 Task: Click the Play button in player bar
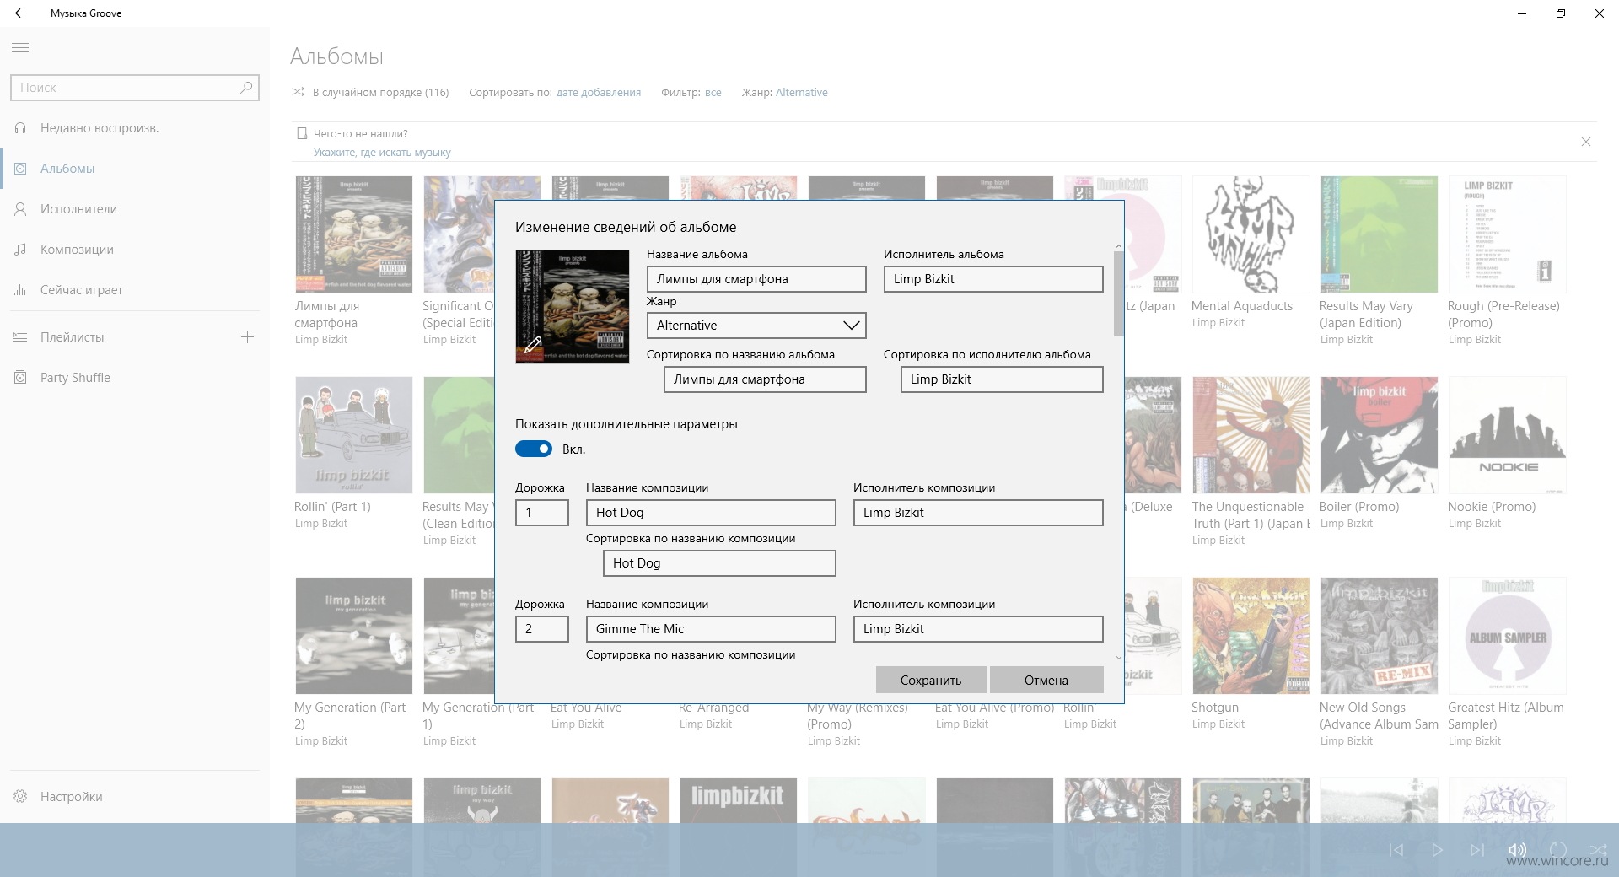[1437, 850]
